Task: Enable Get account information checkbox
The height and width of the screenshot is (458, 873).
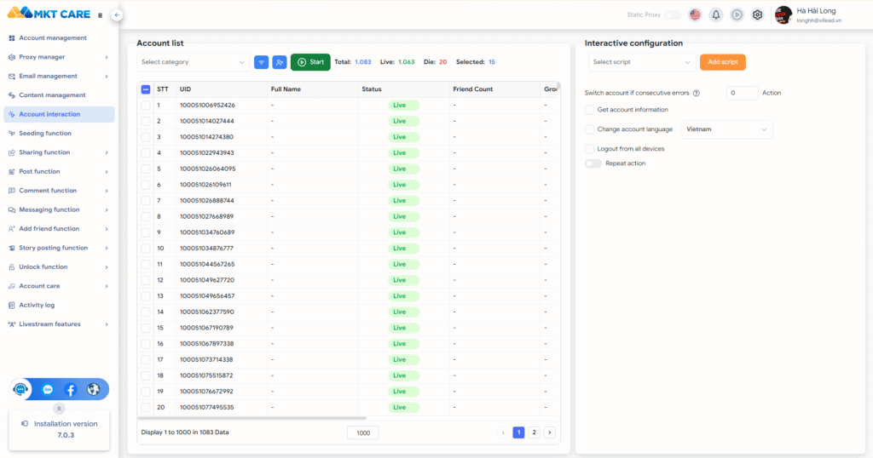Action: pos(589,110)
